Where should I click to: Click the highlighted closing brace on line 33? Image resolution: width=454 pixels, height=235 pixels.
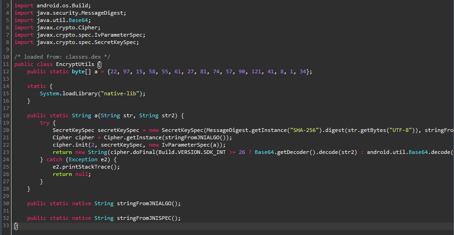16,226
